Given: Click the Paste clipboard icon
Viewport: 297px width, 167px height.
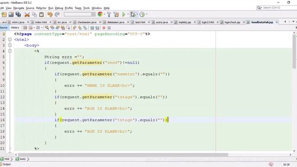Looking at the screenshot, I should (41, 14).
